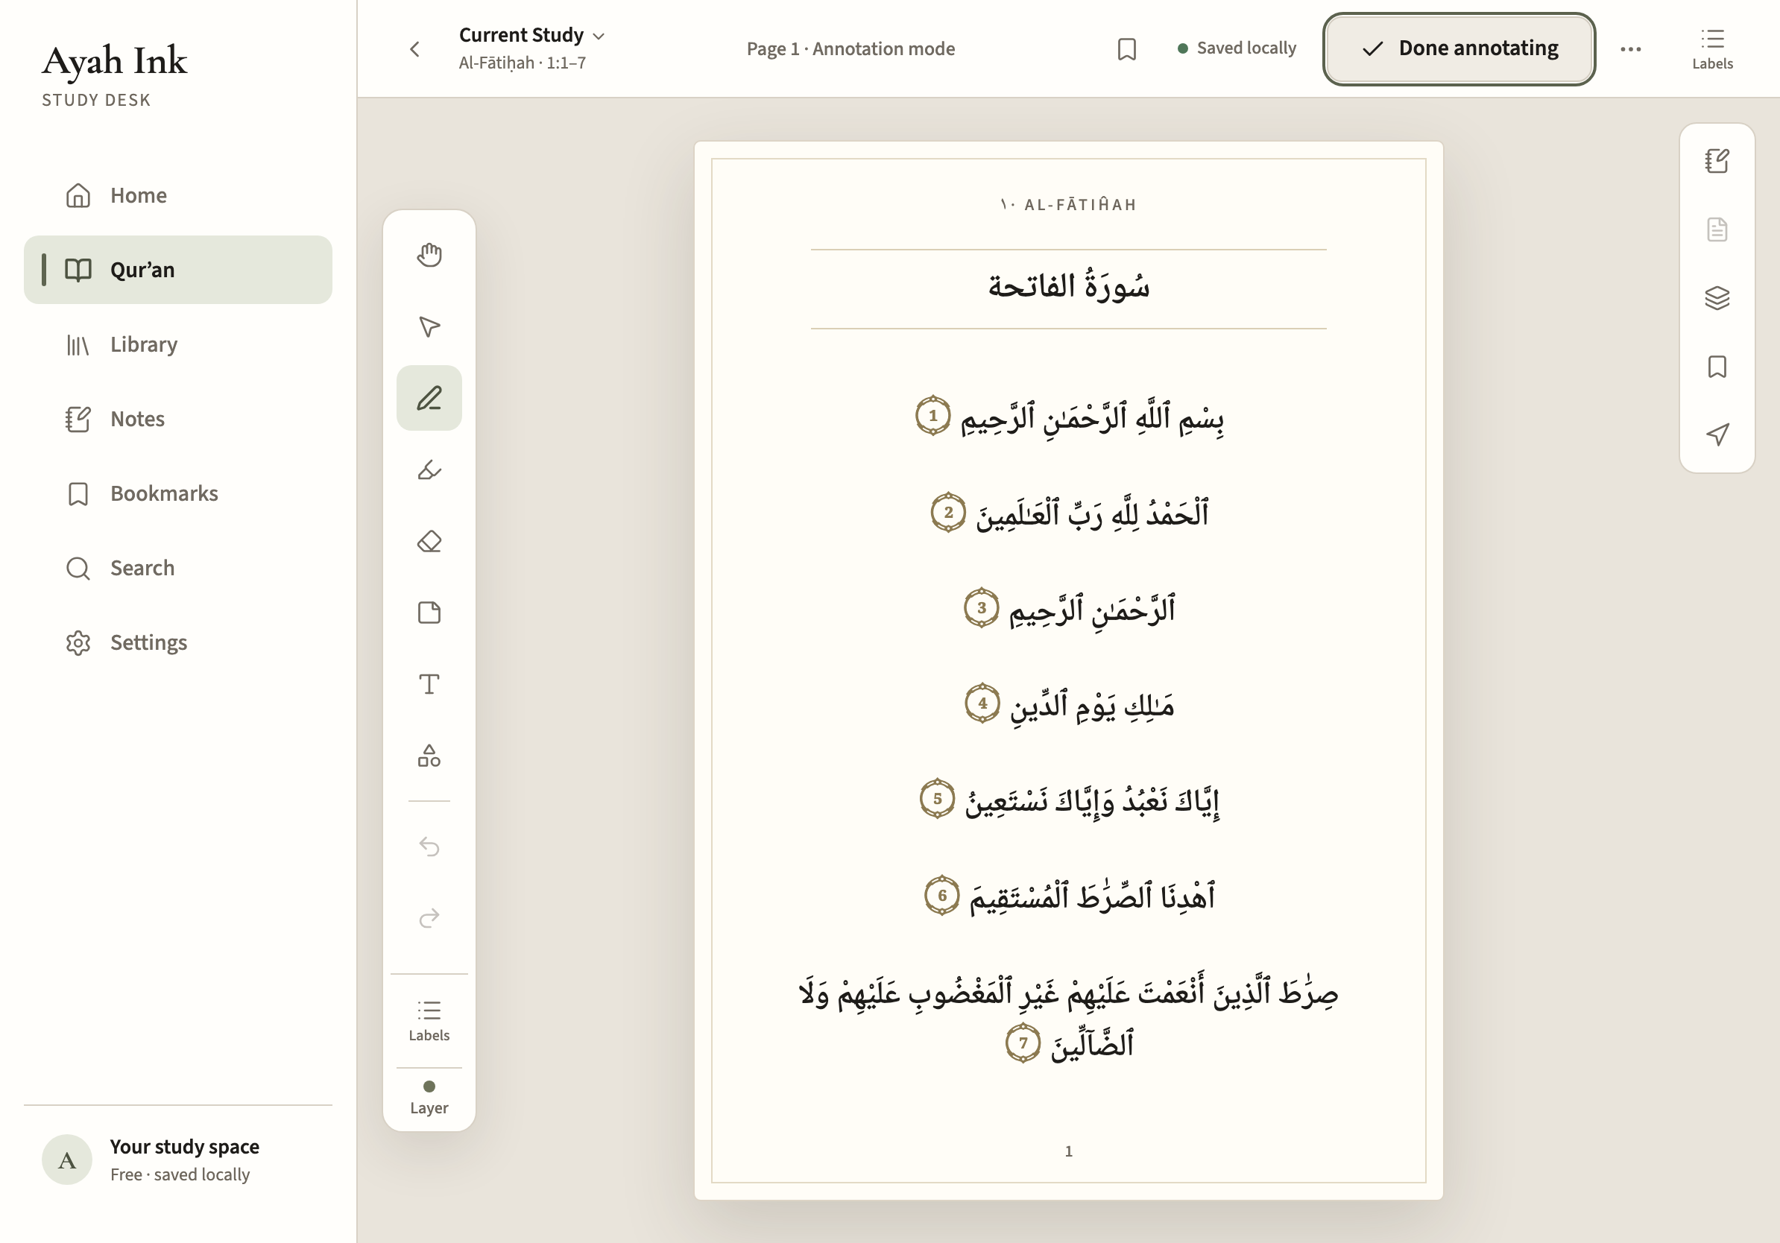Click the page number 1 footer
Screen dimensions: 1780x1243
click(1068, 1151)
